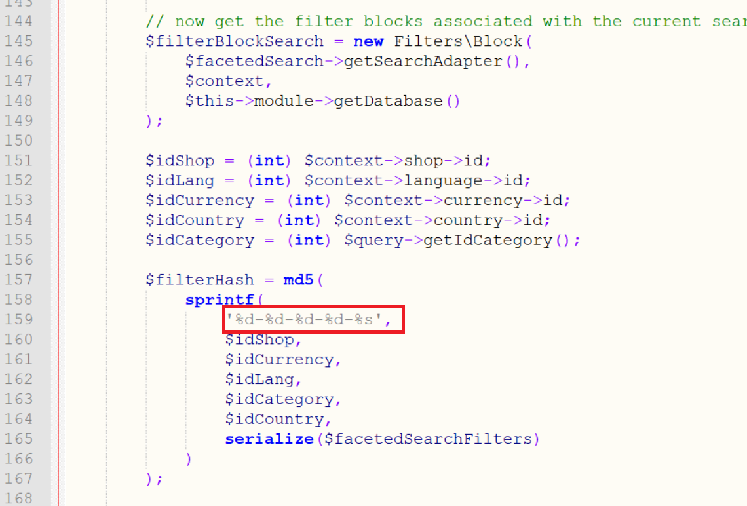
Task: Click getSearchAdapter() method call
Action: 432,62
